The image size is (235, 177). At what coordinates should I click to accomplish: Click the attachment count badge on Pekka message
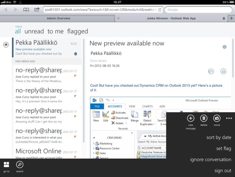[x=76, y=54]
